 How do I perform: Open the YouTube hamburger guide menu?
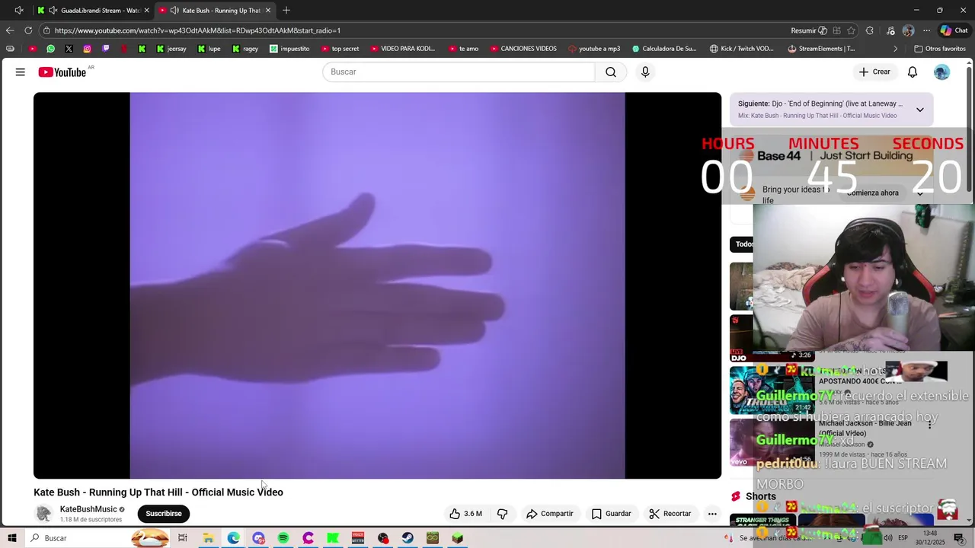[x=21, y=72]
